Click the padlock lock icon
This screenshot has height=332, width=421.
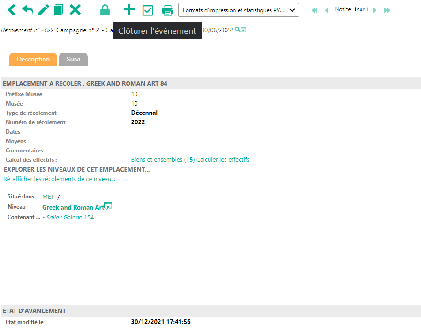[105, 10]
